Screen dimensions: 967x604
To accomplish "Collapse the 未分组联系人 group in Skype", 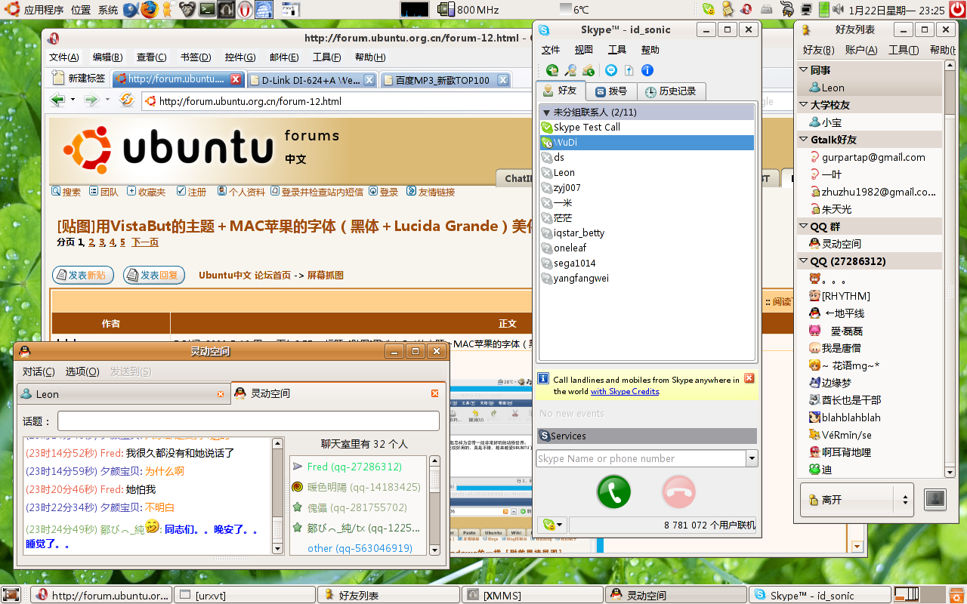I will (547, 112).
